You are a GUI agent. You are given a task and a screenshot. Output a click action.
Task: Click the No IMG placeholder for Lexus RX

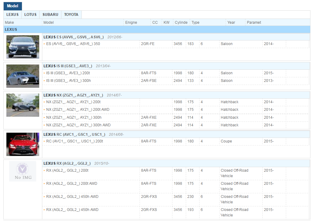(23, 171)
